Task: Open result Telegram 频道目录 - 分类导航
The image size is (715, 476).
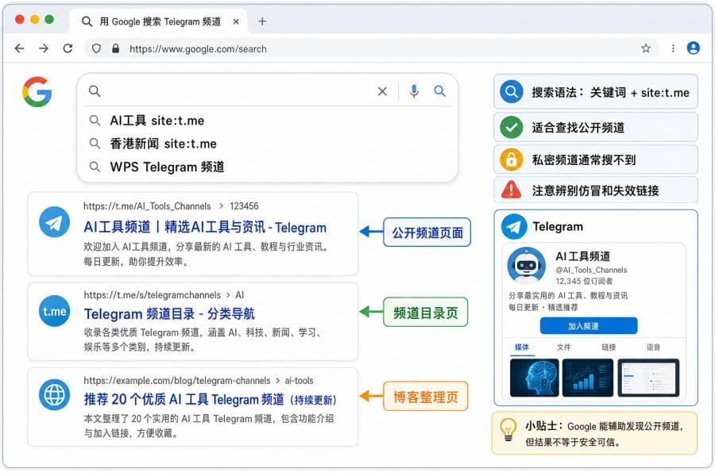Action: pos(169,313)
